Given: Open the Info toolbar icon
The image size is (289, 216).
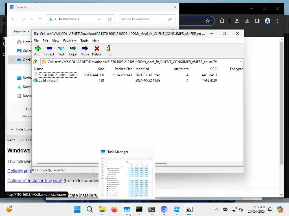Looking at the screenshot, I should [108, 51].
